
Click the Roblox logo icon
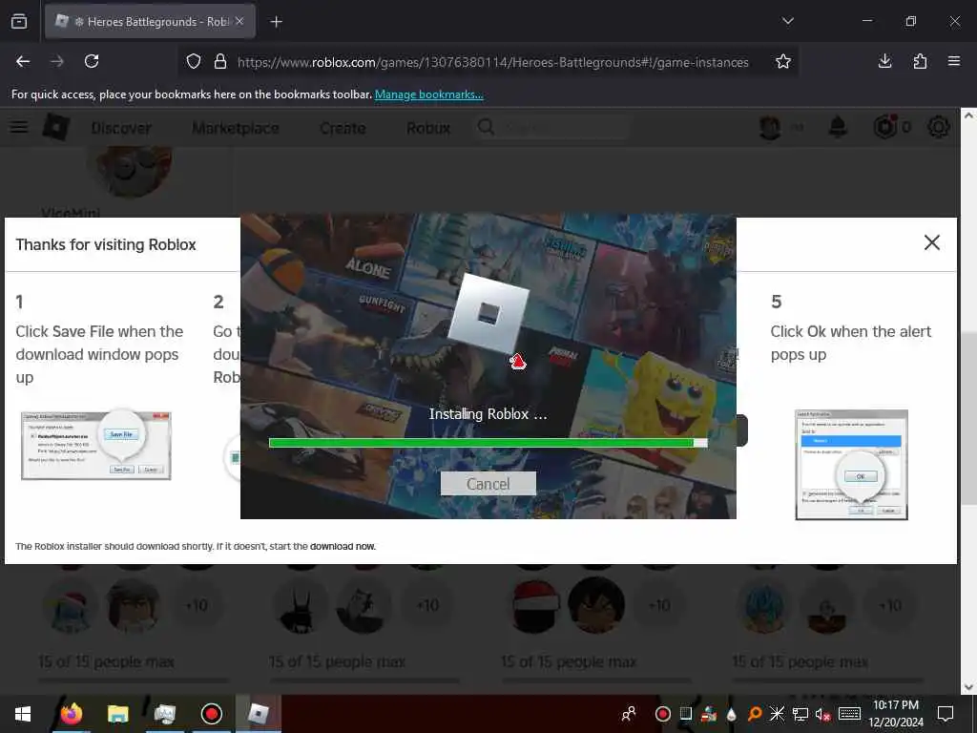tap(56, 127)
